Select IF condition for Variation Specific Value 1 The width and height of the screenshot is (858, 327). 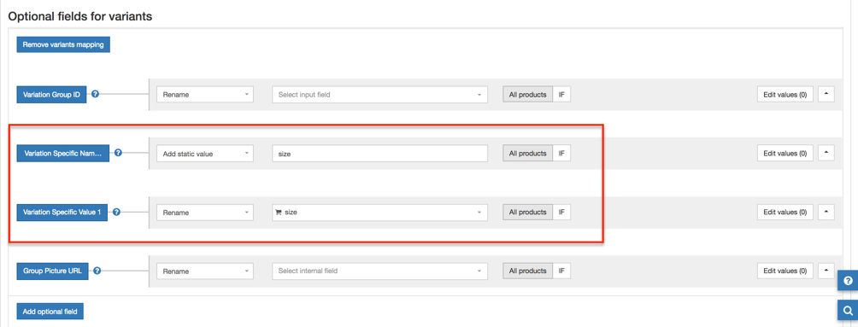pos(561,213)
